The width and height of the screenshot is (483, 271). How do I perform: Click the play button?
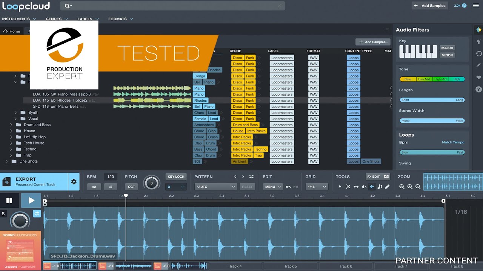(x=31, y=201)
